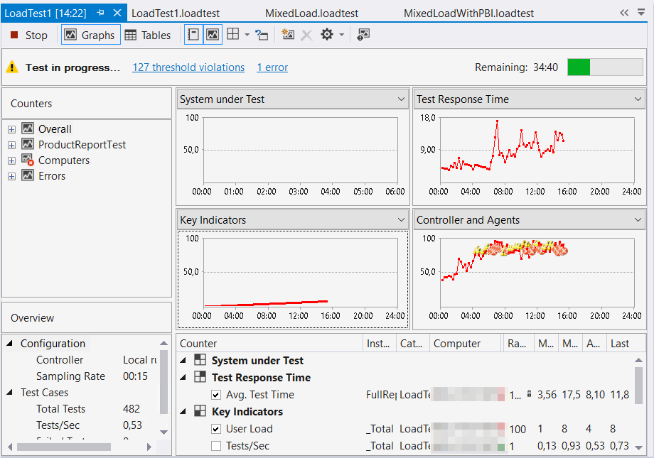Click the Add New Graph icon

click(287, 34)
